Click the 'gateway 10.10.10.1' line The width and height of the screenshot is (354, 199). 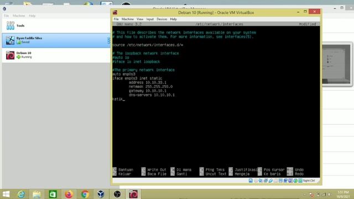[148, 91]
